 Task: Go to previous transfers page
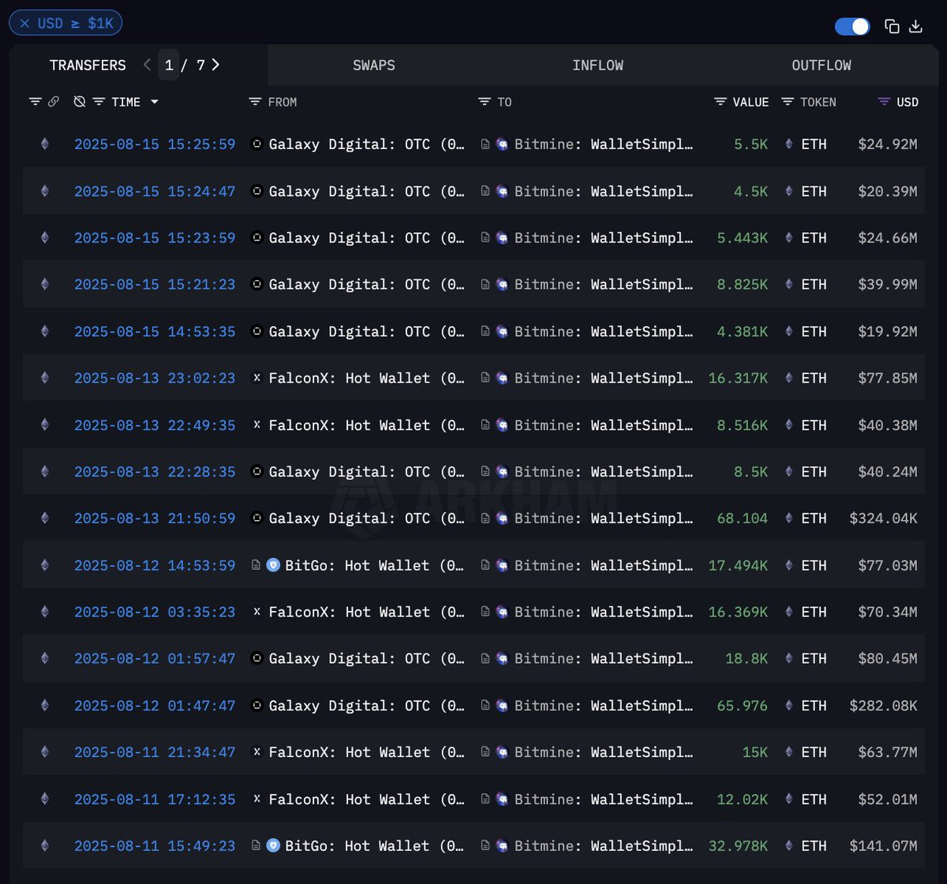tap(147, 65)
